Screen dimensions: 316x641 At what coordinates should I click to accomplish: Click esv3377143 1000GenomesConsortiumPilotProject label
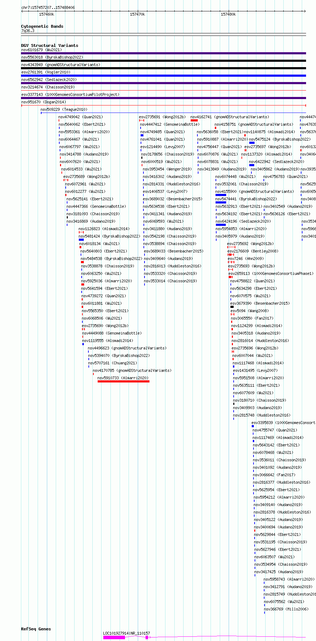pyautogui.click(x=70, y=94)
